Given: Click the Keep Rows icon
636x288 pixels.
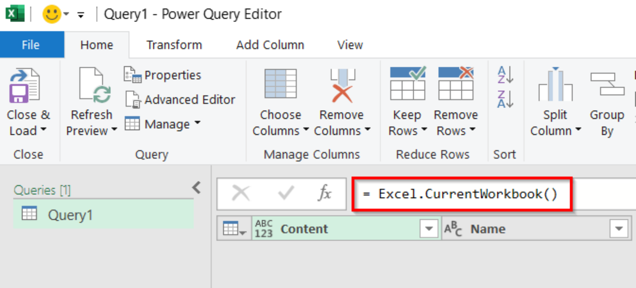Looking at the screenshot, I should (x=408, y=83).
